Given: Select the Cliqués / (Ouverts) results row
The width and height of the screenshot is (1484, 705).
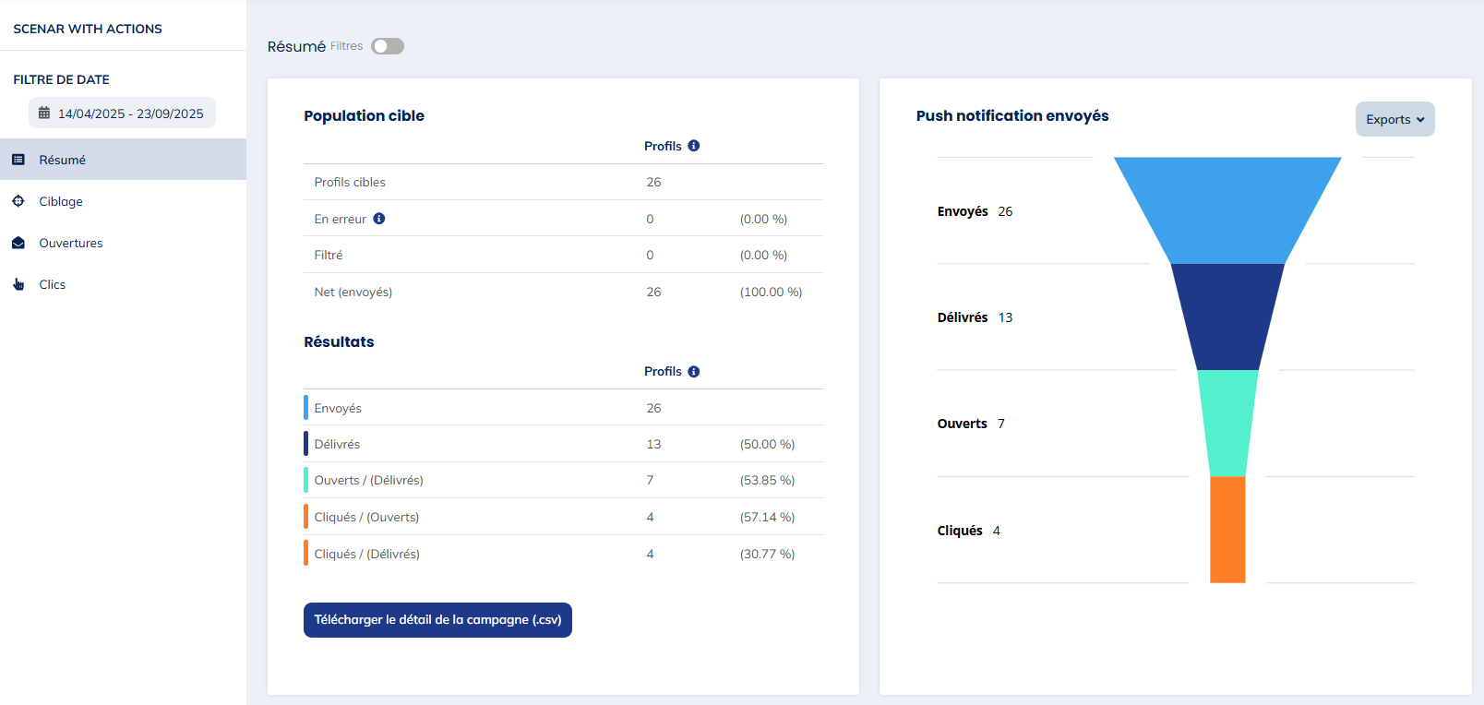Looking at the screenshot, I should tap(563, 517).
